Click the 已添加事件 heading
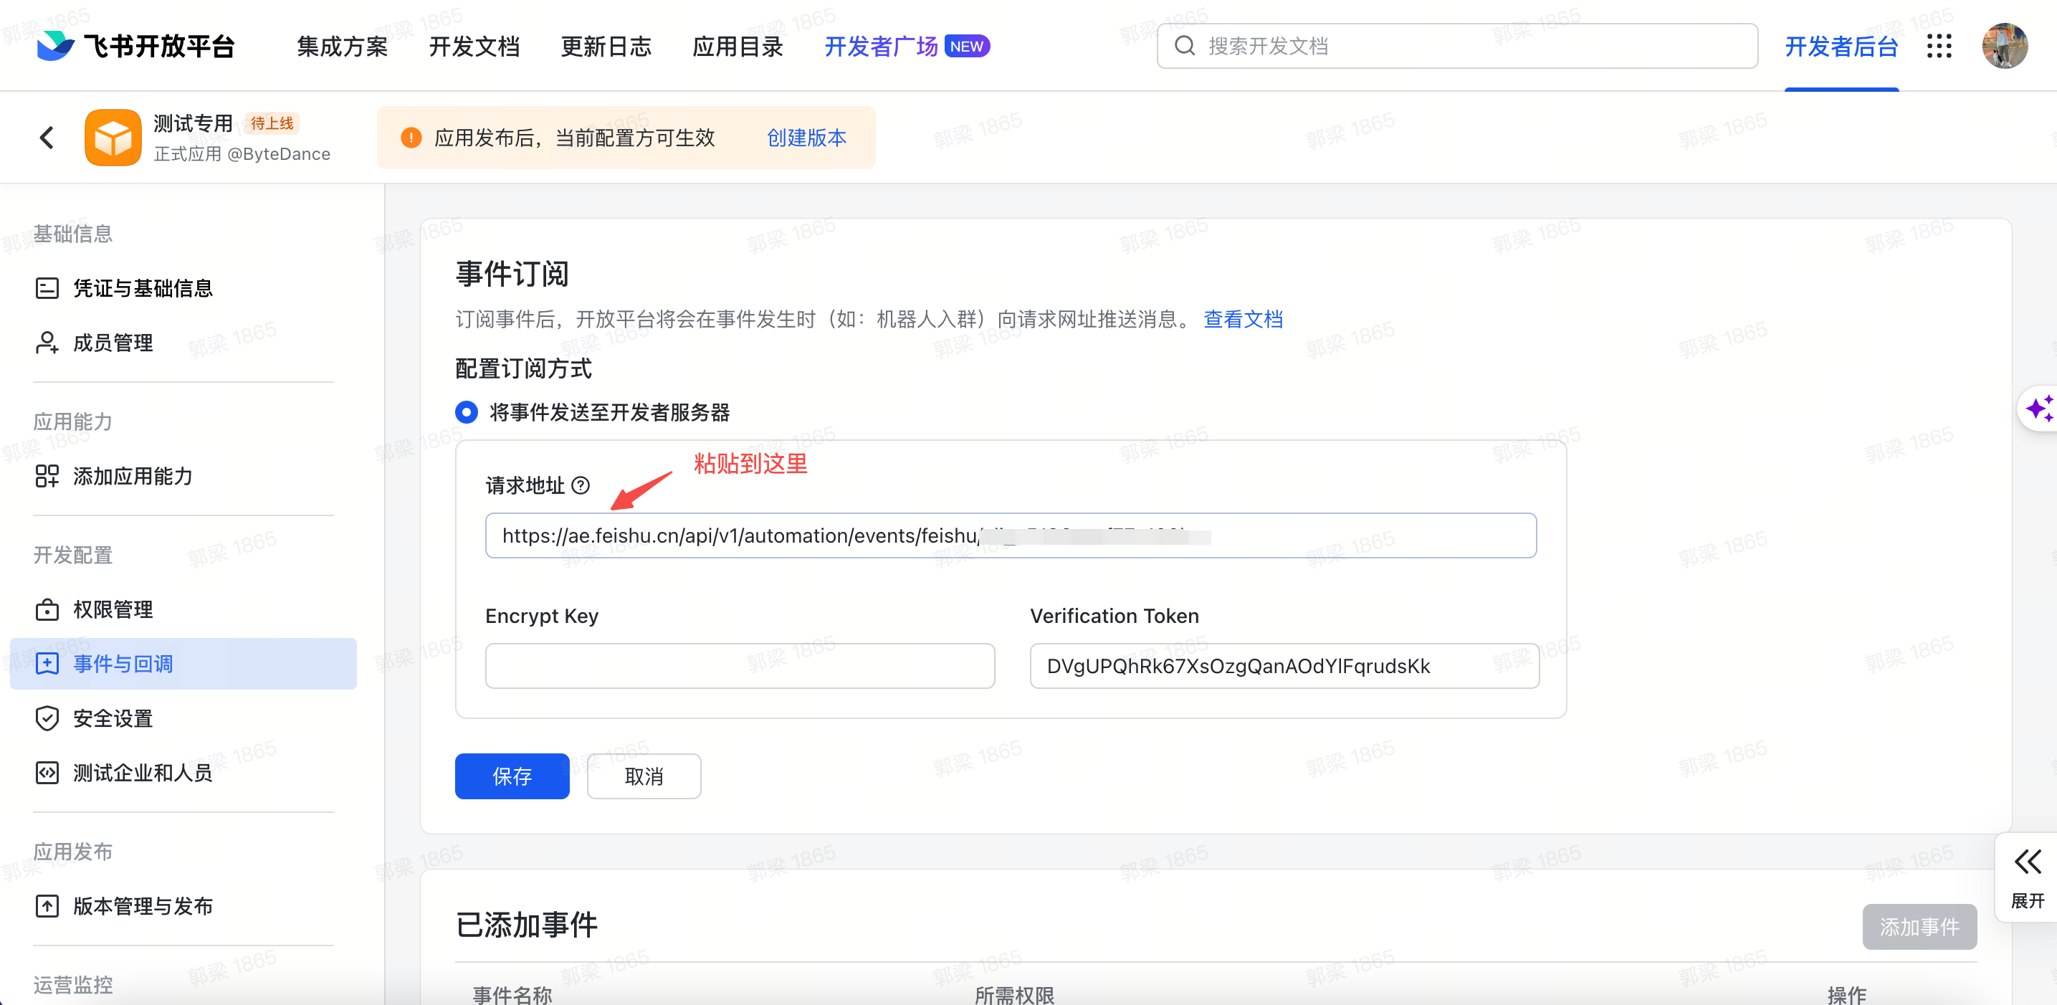 pos(526,925)
